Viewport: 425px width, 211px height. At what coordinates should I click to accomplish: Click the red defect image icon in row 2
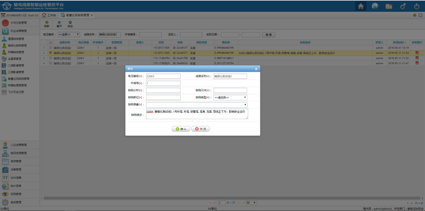(x=417, y=53)
